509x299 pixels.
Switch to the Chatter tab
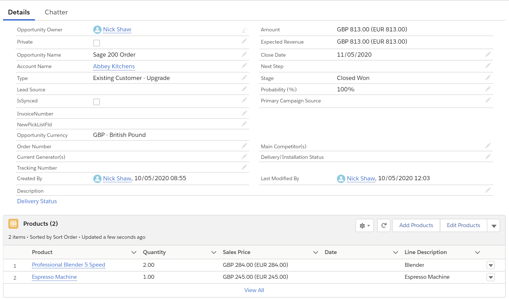click(x=56, y=12)
